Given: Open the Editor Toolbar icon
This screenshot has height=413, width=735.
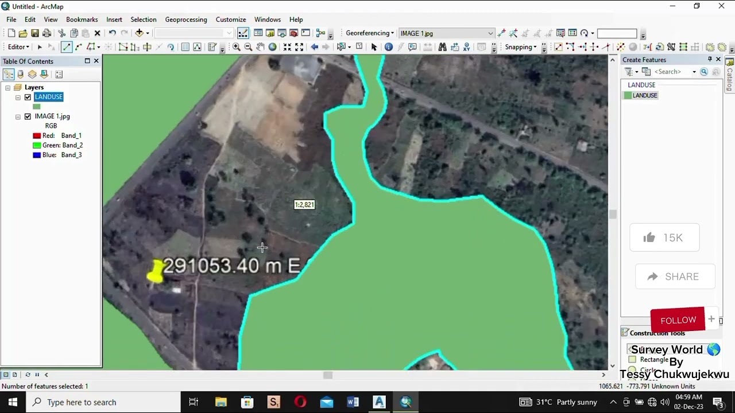Looking at the screenshot, I should [243, 33].
